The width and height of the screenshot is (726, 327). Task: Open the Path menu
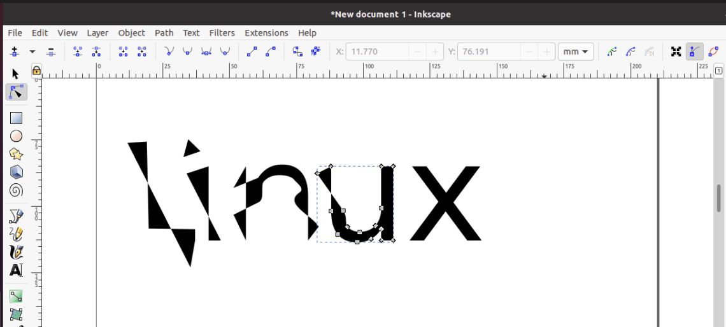click(164, 33)
